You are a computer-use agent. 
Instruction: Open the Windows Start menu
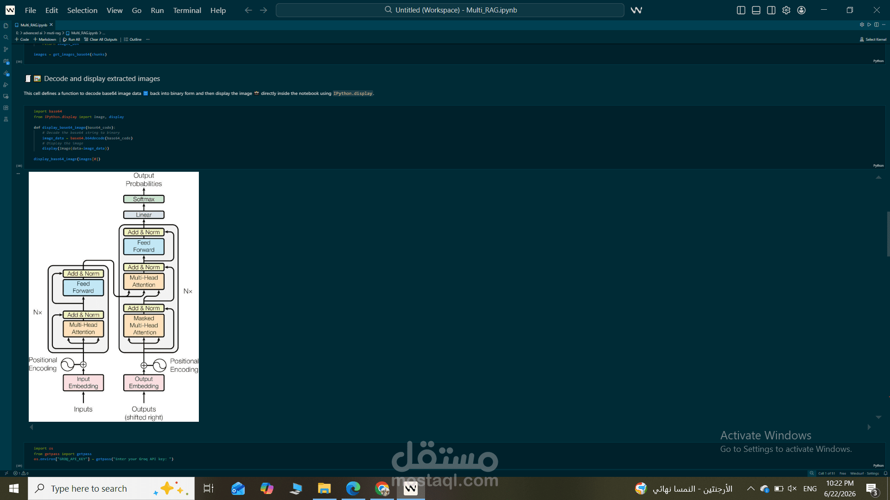14,488
